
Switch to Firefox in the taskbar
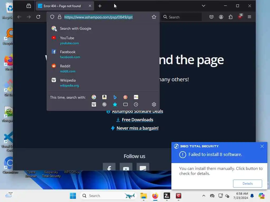[155, 196]
